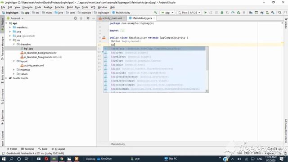Screen dimensions: 288x162
Task: Collapse the layout folder
Action: (x=14, y=61)
